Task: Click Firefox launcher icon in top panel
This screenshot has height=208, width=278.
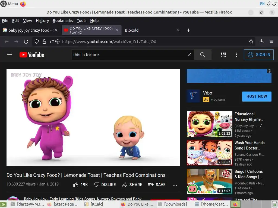Action: [23, 4]
